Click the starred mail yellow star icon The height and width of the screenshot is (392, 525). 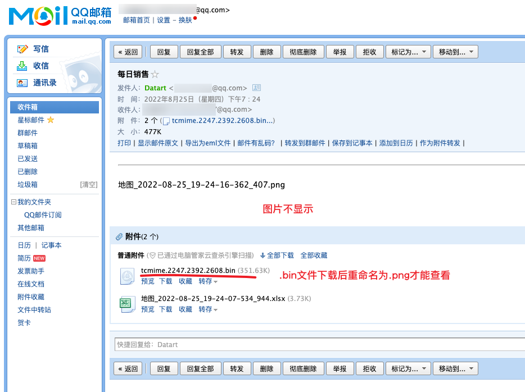tap(51, 120)
